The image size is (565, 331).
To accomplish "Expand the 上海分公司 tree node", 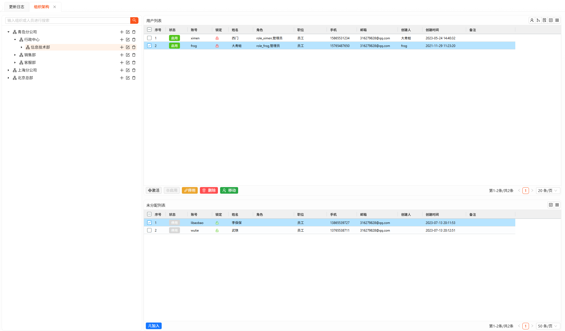I will pyautogui.click(x=8, y=70).
